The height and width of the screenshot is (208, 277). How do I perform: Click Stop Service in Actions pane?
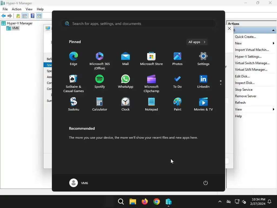(244, 90)
